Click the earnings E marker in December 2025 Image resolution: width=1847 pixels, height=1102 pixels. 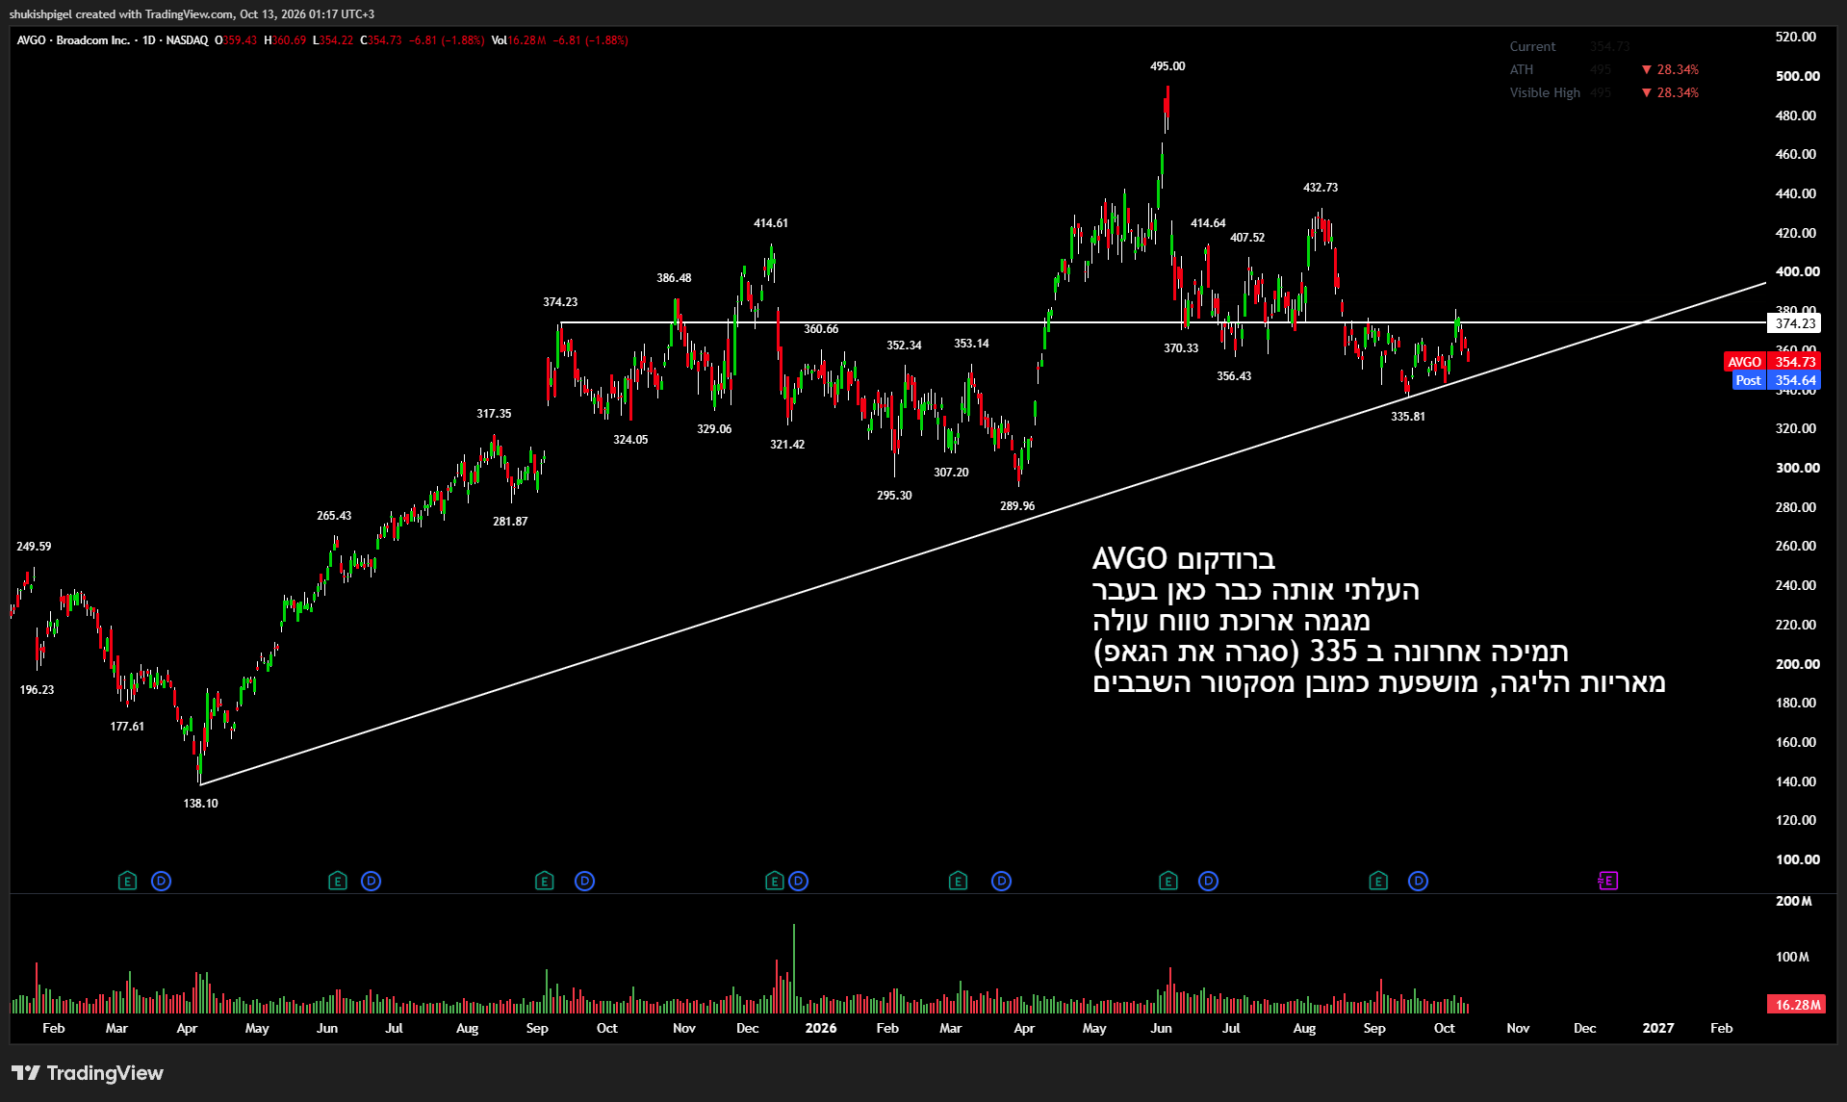(774, 881)
